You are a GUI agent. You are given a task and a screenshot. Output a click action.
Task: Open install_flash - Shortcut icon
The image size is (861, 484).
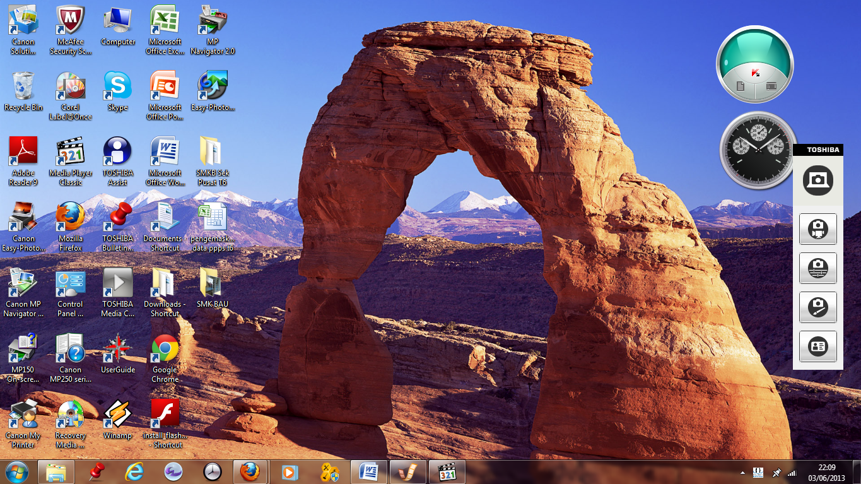tap(165, 423)
